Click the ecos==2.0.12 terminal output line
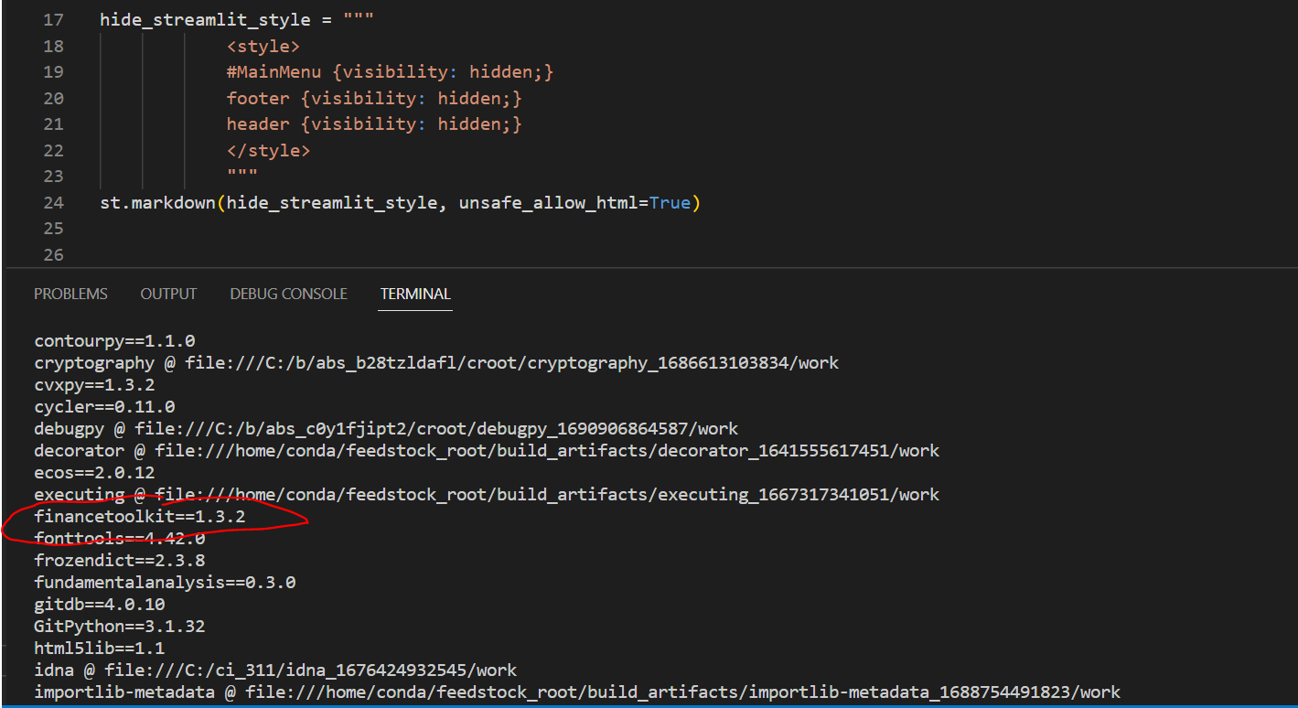This screenshot has width=1298, height=708. (95, 472)
